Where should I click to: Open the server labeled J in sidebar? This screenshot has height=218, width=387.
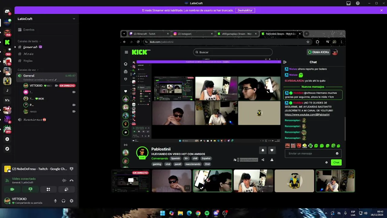tap(7, 90)
